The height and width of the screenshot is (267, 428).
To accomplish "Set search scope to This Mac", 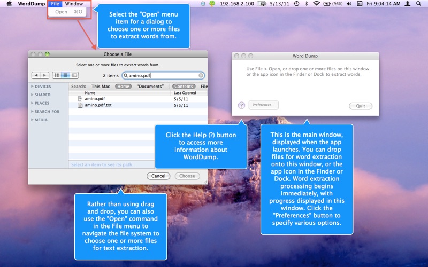I will click(x=101, y=87).
